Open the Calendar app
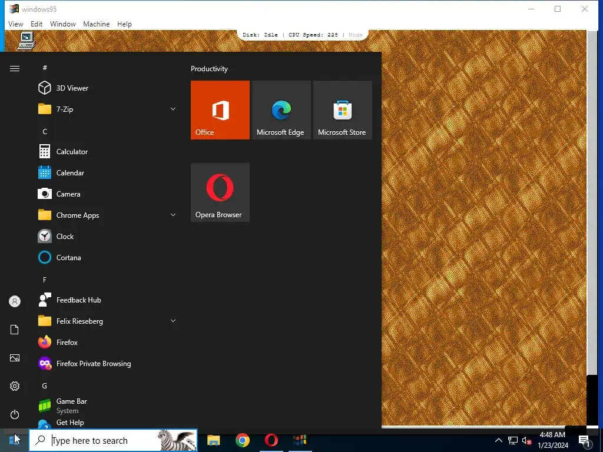 [108, 172]
